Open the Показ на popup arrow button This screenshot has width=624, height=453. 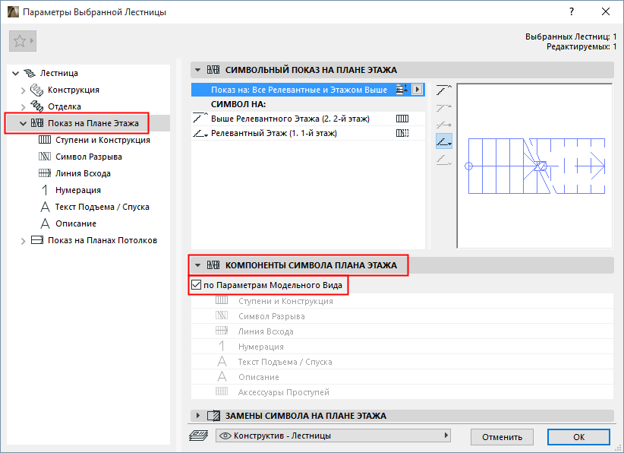pyautogui.click(x=417, y=90)
